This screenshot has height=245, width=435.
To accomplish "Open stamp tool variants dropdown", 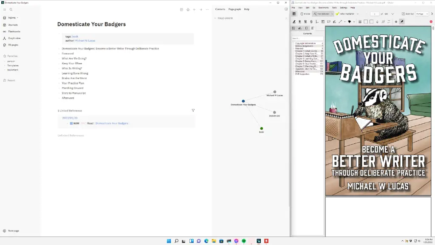I will coord(354,22).
